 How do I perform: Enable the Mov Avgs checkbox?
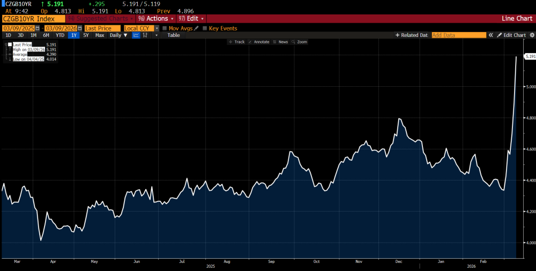[x=165, y=28]
